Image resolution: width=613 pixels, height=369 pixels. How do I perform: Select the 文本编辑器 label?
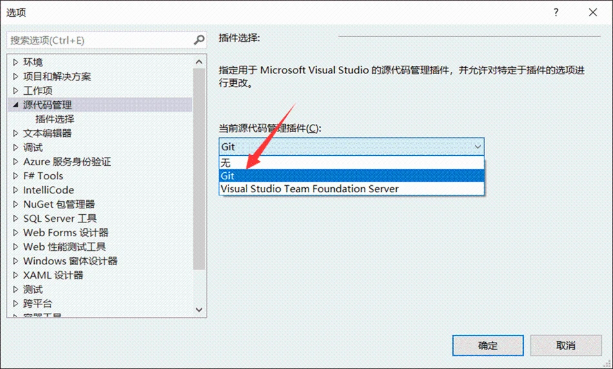point(47,133)
